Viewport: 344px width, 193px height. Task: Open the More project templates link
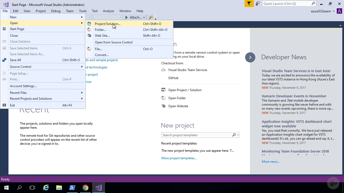click(x=179, y=158)
